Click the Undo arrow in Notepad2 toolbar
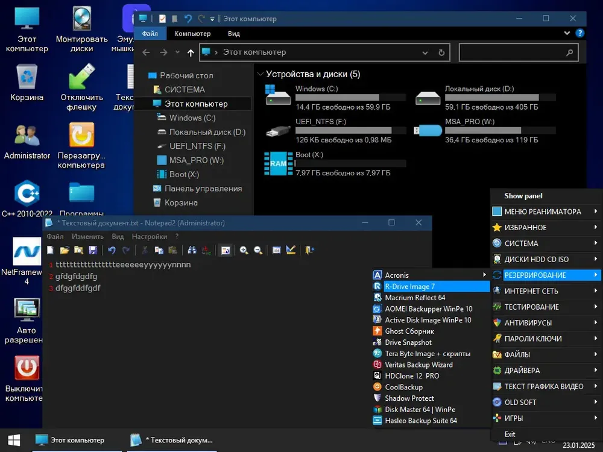The height and width of the screenshot is (452, 603). coord(112,250)
